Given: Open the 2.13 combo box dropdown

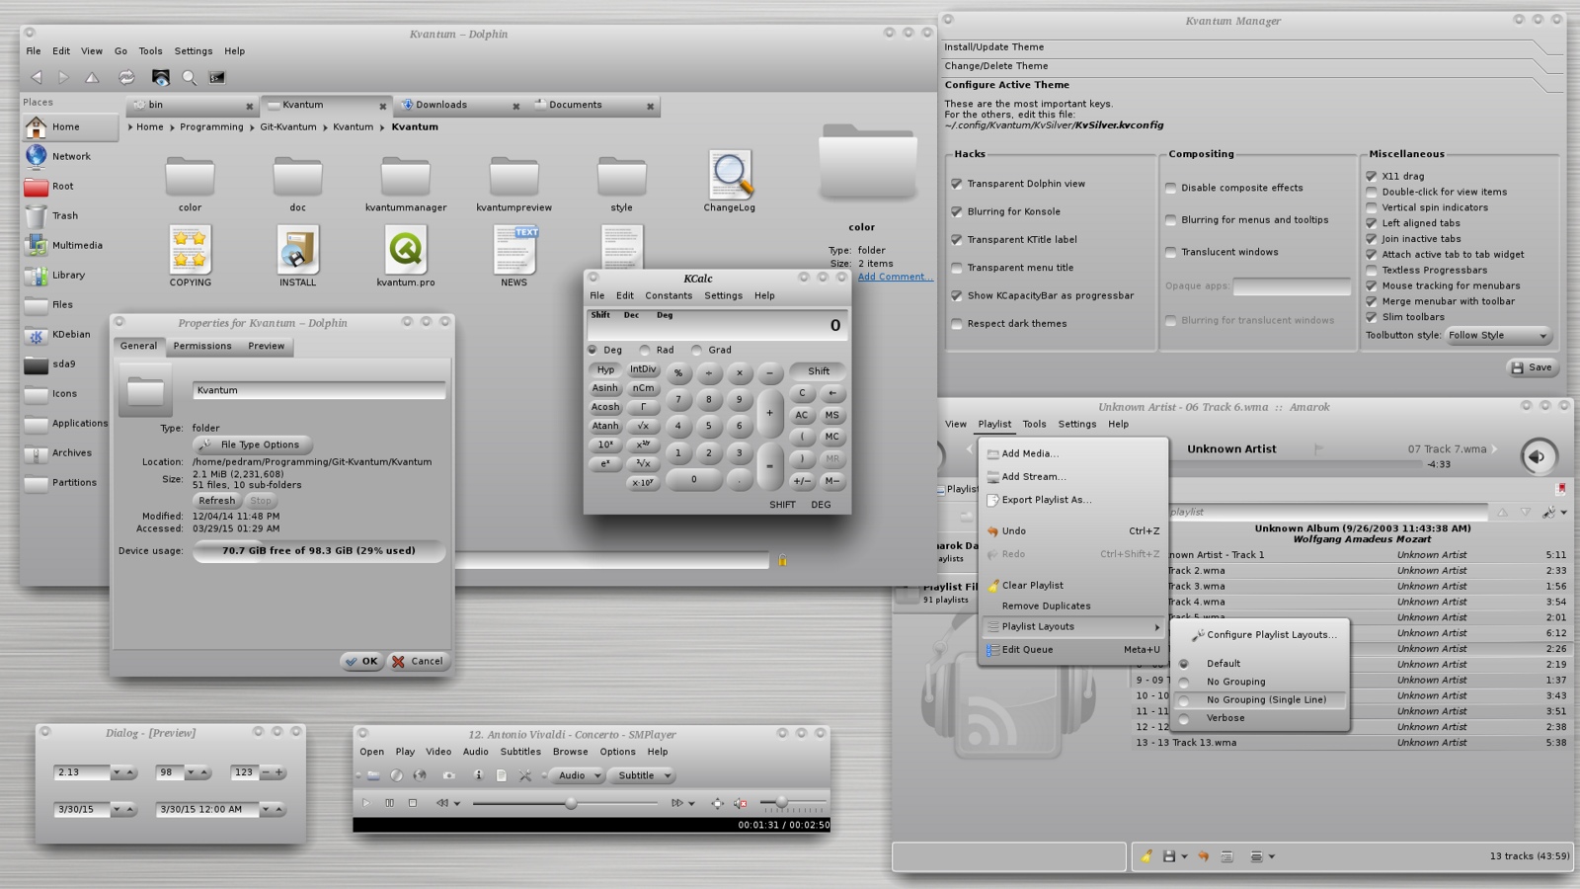Looking at the screenshot, I should click(116, 772).
